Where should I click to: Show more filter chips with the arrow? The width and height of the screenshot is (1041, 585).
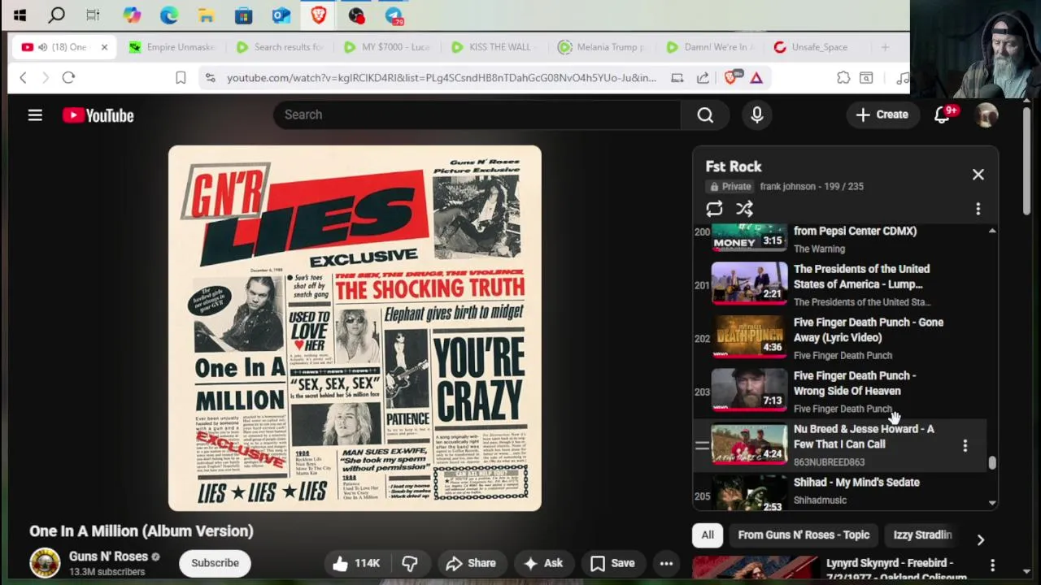(x=980, y=540)
